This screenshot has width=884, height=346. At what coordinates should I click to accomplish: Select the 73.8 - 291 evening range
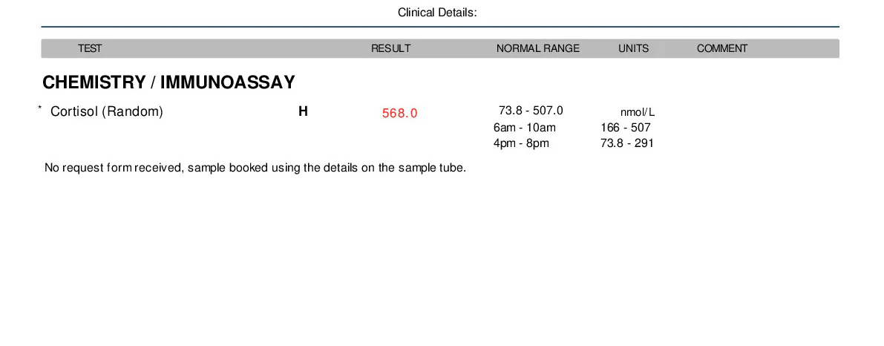coord(626,143)
